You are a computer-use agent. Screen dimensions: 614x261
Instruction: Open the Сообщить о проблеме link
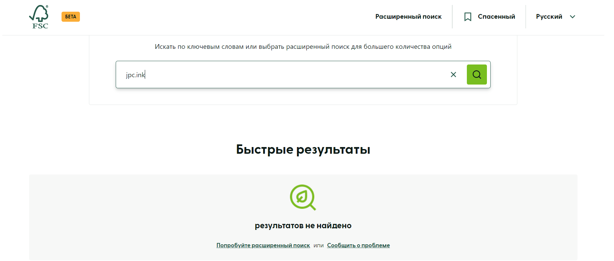358,245
